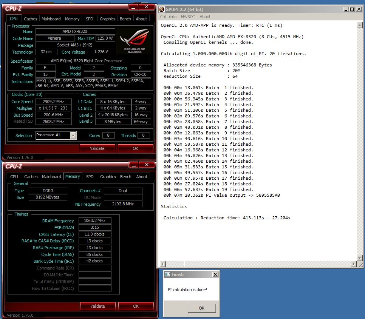Click the Core Speed value 2909.2 MHz
Viewport: 365px width, 319px height.
coord(53,102)
